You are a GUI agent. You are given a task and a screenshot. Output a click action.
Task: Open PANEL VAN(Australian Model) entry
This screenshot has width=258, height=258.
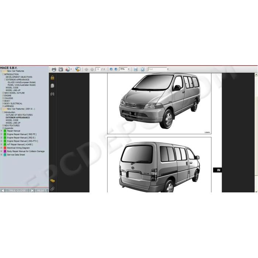tap(21, 85)
